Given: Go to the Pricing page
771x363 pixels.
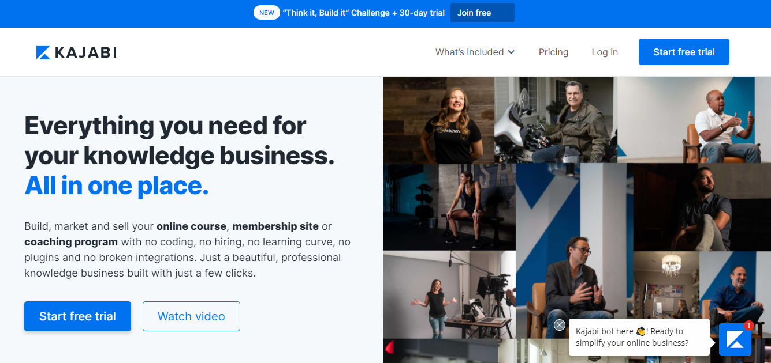Looking at the screenshot, I should point(553,52).
